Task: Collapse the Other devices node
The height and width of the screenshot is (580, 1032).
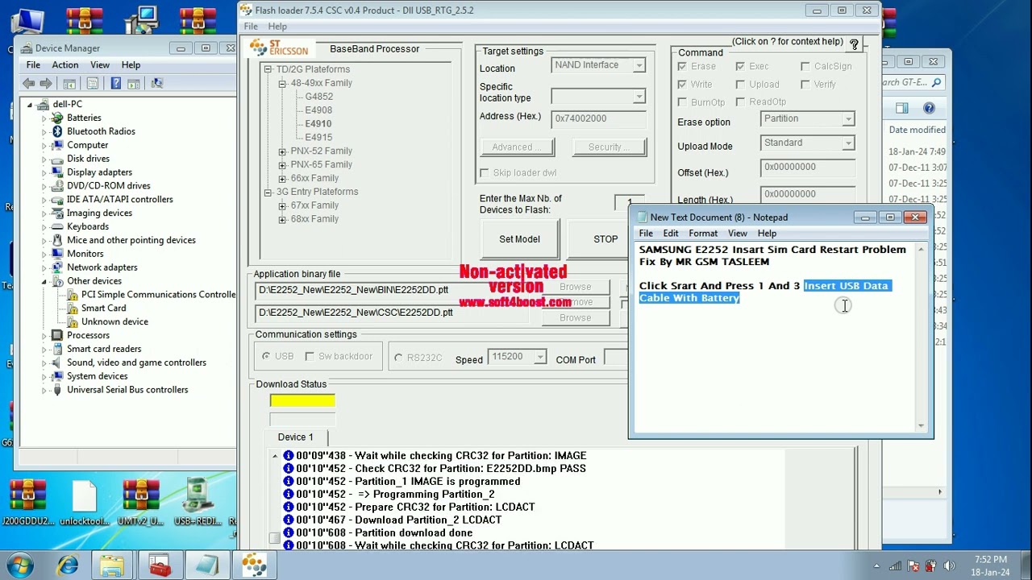Action: 44,281
